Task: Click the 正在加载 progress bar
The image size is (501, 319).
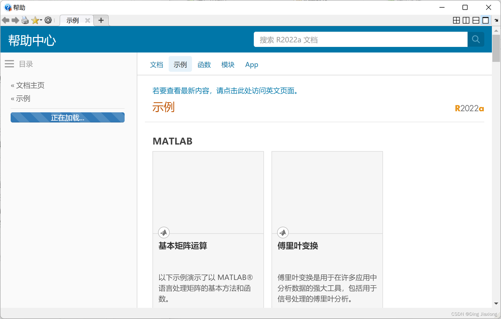Action: pyautogui.click(x=68, y=118)
